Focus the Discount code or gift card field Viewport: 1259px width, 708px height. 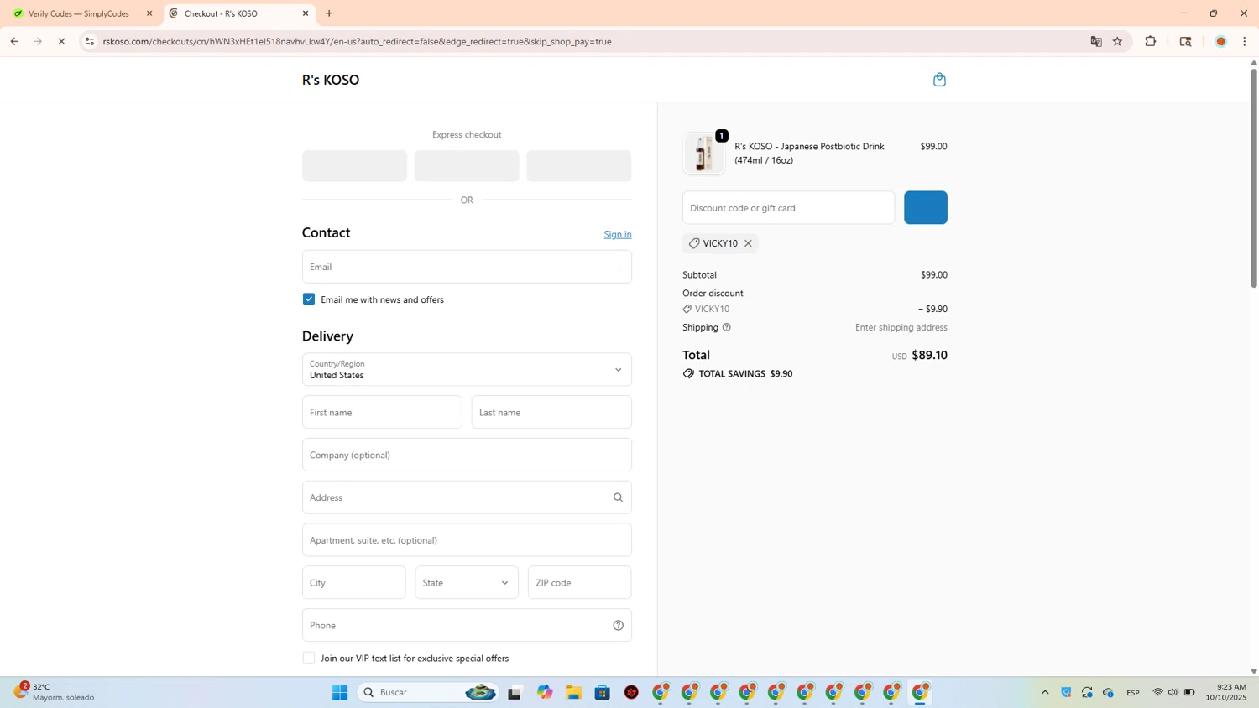(788, 208)
